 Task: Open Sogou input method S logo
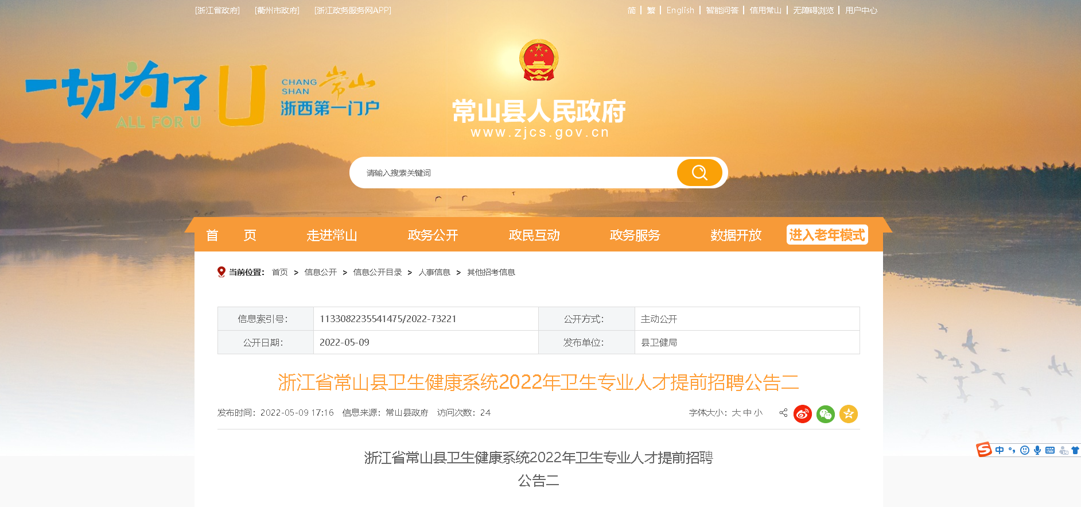point(984,450)
